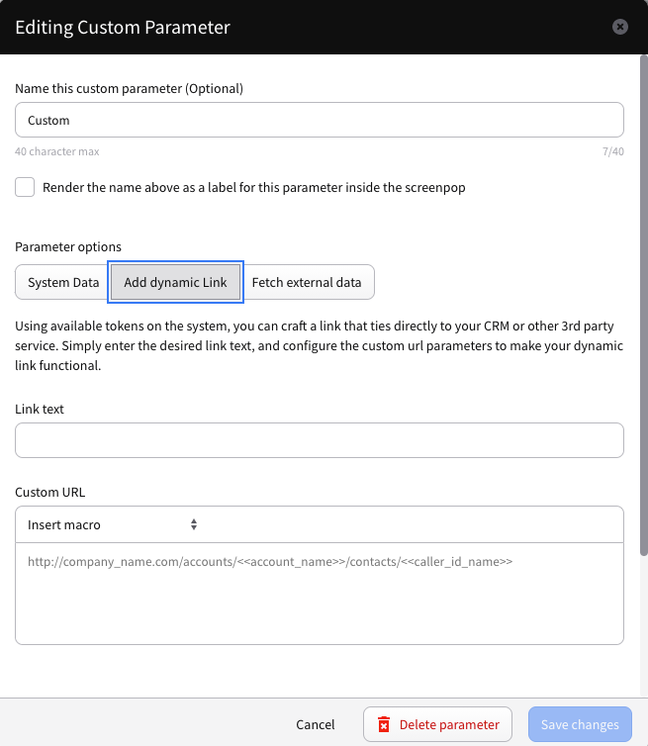
Task: Click inside the Custom URL text area
Action: point(320,594)
